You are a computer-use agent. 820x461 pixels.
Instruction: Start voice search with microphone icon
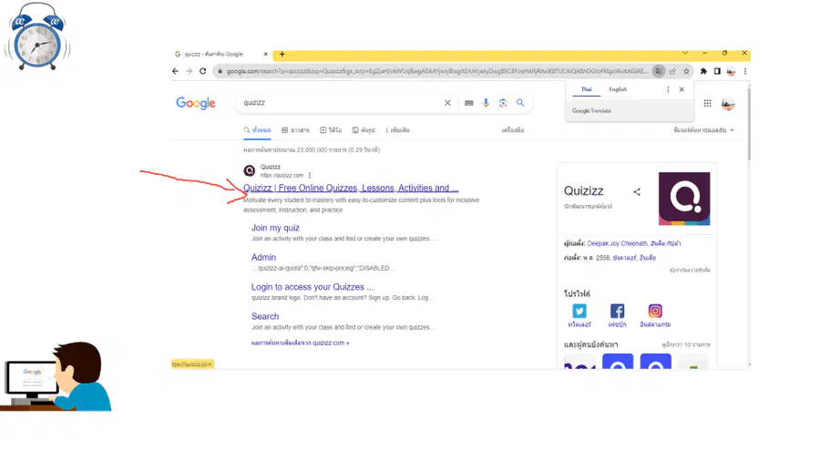click(486, 103)
